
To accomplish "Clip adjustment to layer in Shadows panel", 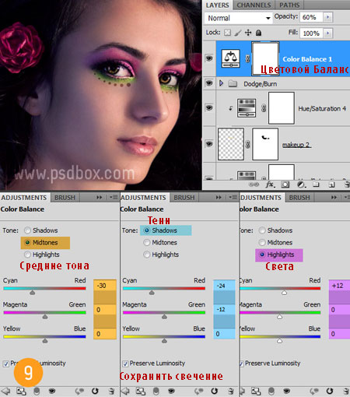I will point(156,391).
